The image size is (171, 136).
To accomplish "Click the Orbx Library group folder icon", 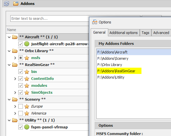I will (x=15, y=51).
